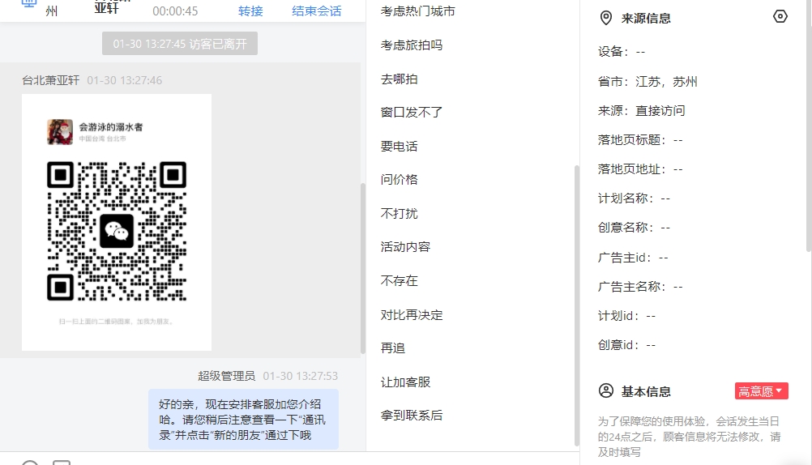
Task: Click the session timer 00:00:45
Action: pos(175,11)
